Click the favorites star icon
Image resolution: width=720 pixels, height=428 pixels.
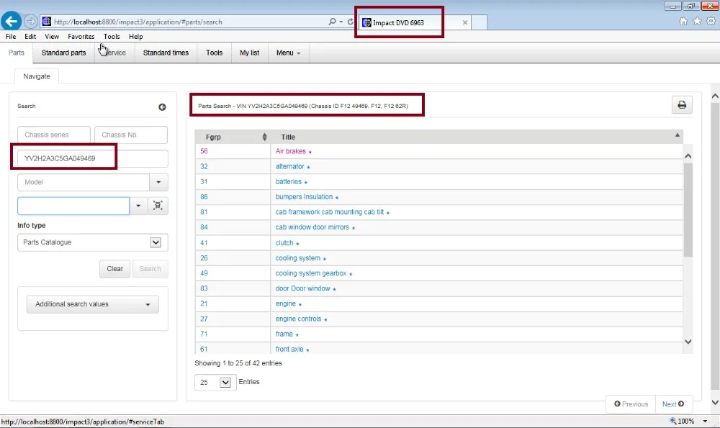tap(696, 22)
